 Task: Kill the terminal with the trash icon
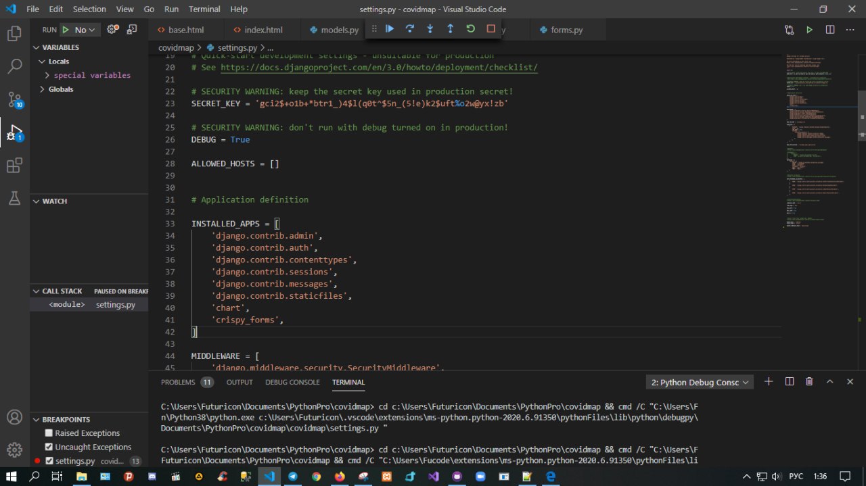809,382
